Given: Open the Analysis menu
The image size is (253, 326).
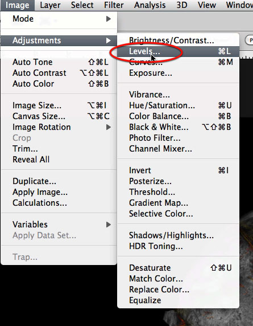Looking at the screenshot, I should coord(150,5).
